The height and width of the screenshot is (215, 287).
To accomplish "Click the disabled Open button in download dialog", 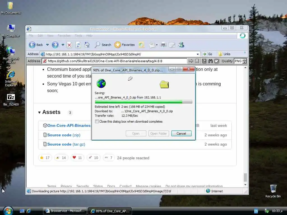I will (136, 134).
